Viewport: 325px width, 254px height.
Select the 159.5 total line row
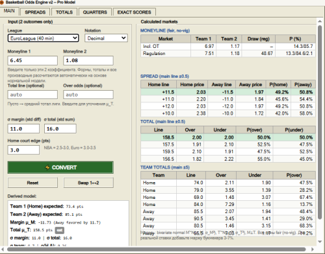(x=228, y=152)
